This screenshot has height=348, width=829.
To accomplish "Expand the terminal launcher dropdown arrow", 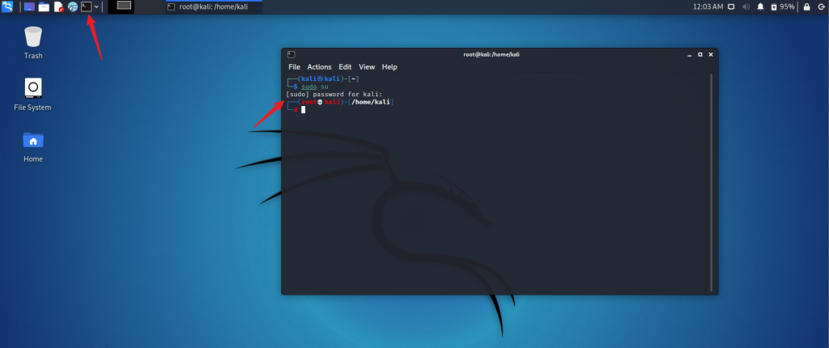I will pyautogui.click(x=96, y=6).
